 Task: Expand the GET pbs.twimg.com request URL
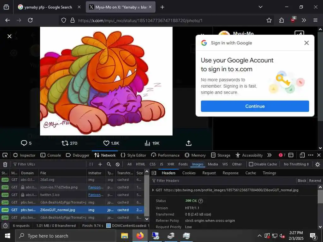coord(153,190)
